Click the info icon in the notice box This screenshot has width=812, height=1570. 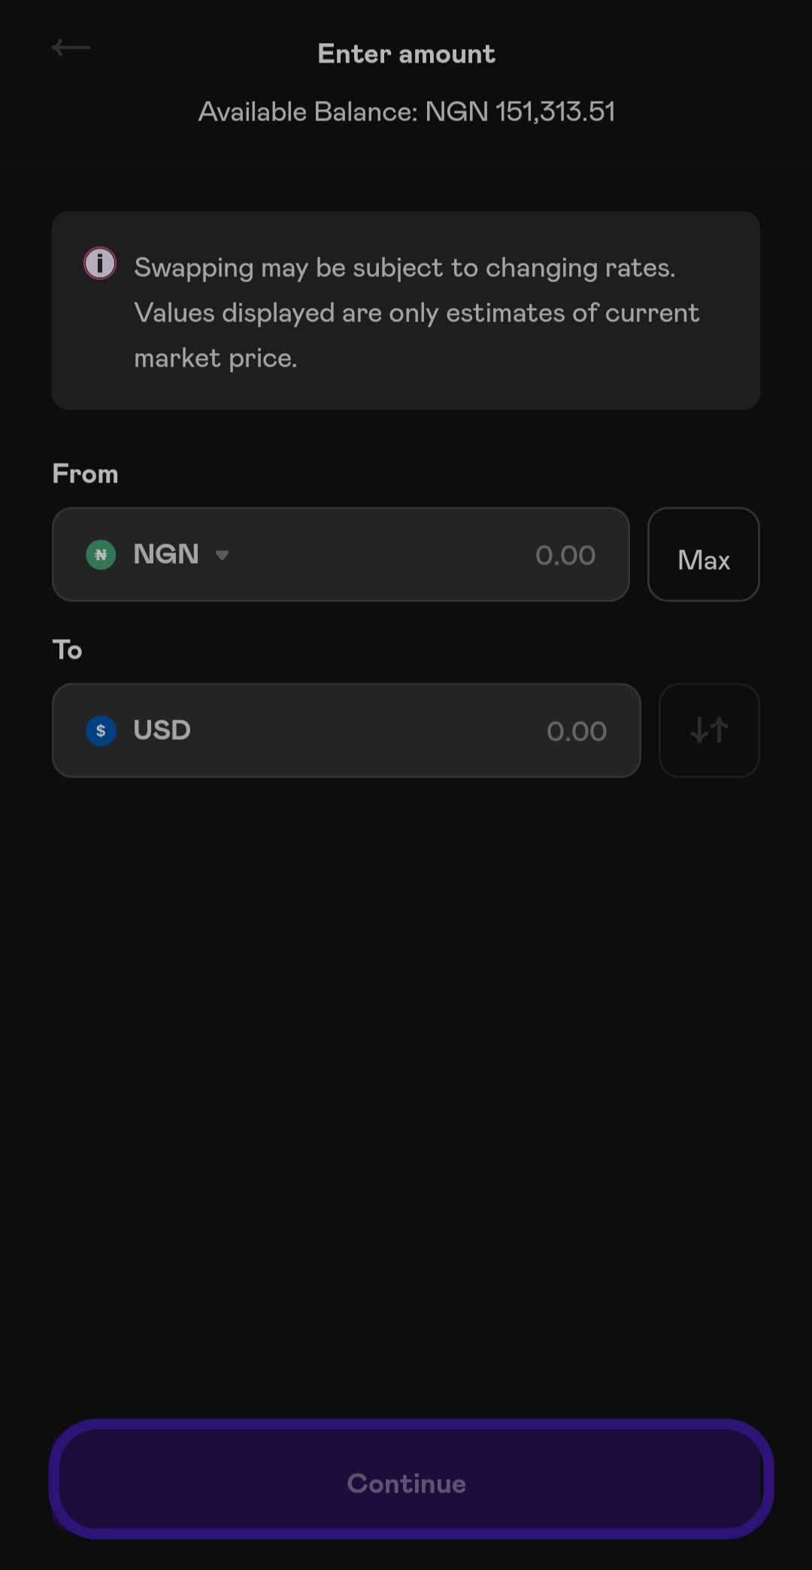(x=100, y=263)
